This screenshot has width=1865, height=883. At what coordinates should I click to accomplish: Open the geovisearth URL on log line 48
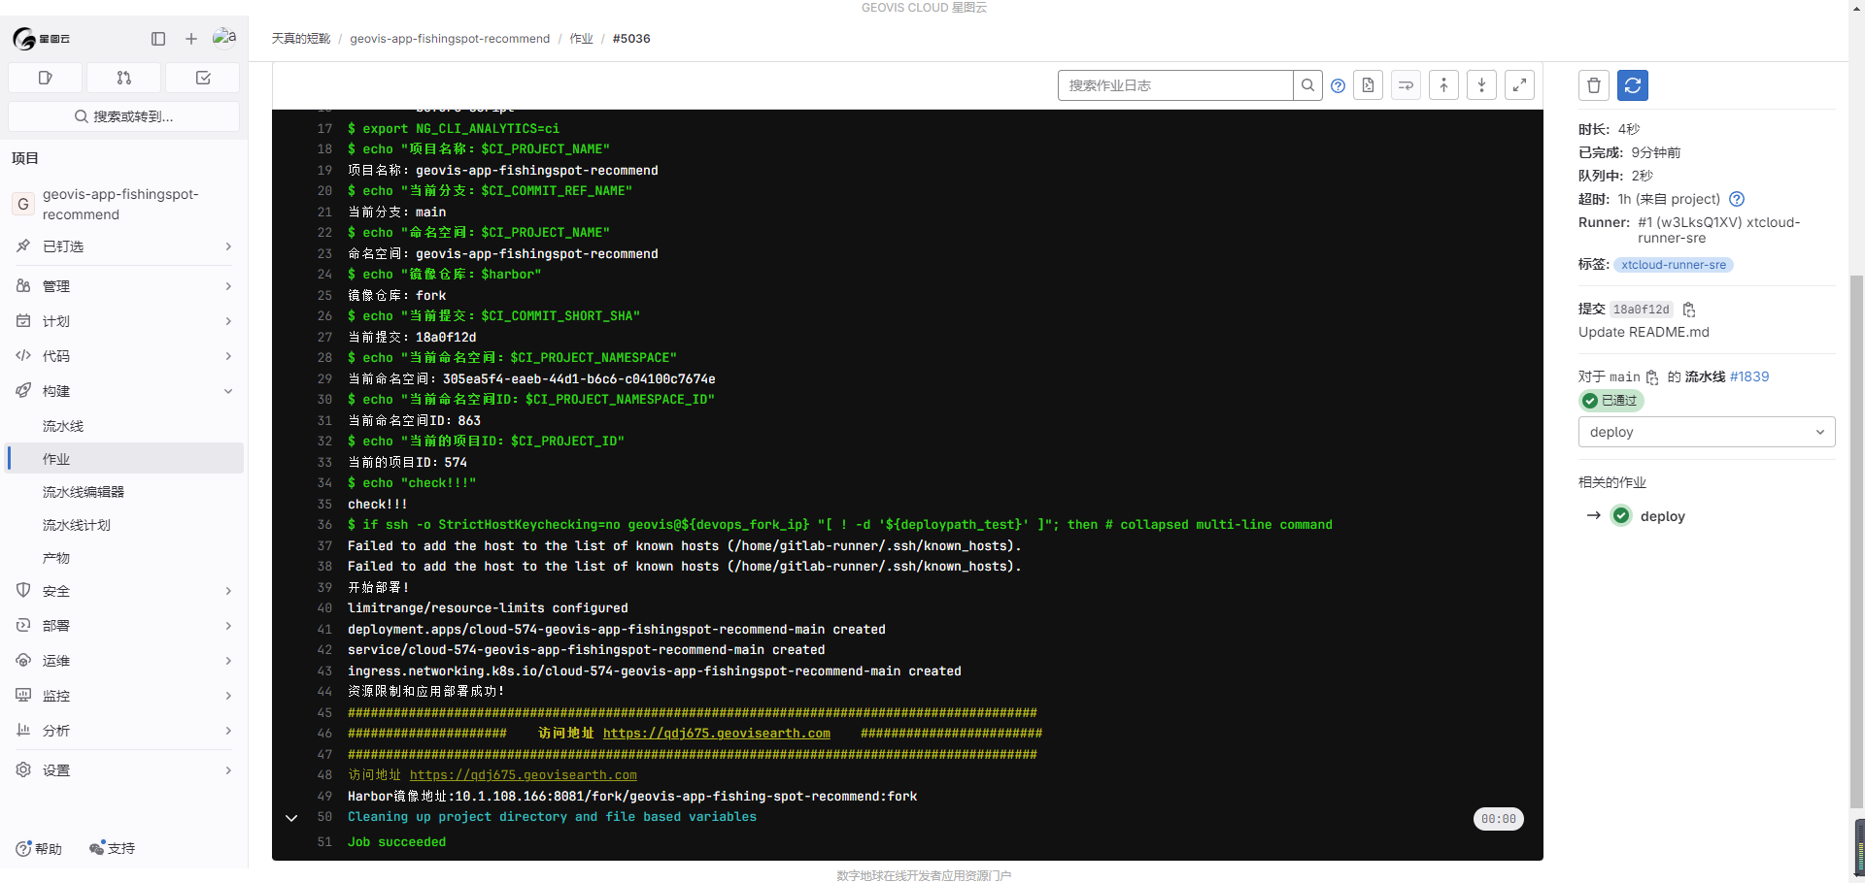(x=524, y=775)
